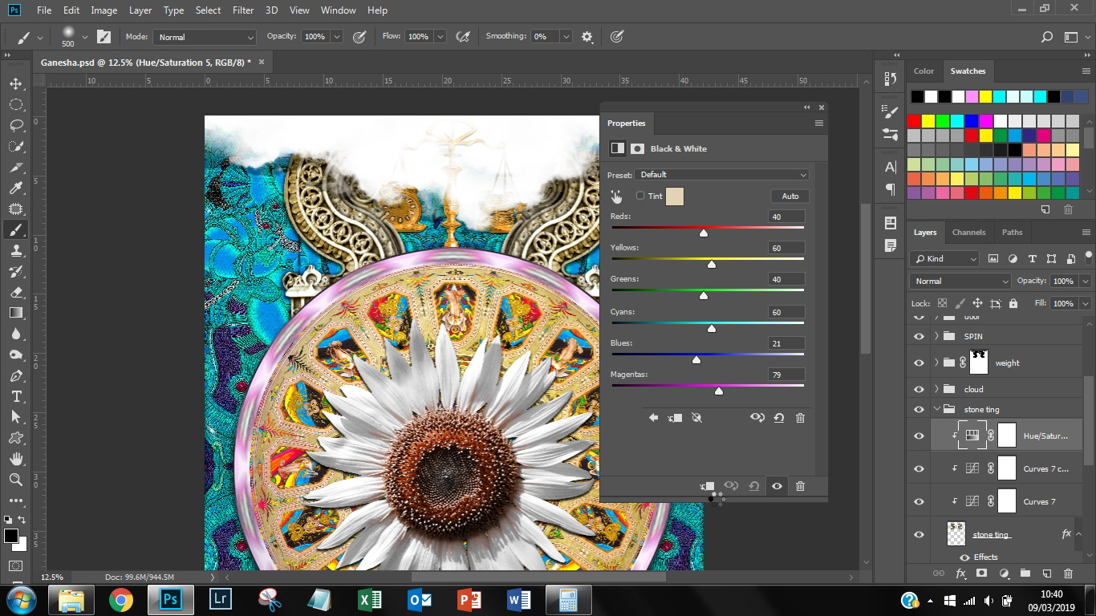Adjust the Reds slider handle
Image resolution: width=1096 pixels, height=616 pixels.
(704, 233)
